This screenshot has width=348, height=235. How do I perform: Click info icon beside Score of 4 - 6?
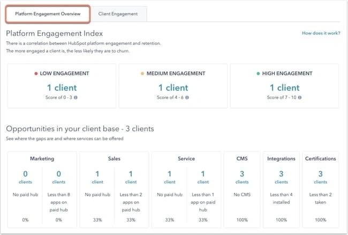coord(187,97)
